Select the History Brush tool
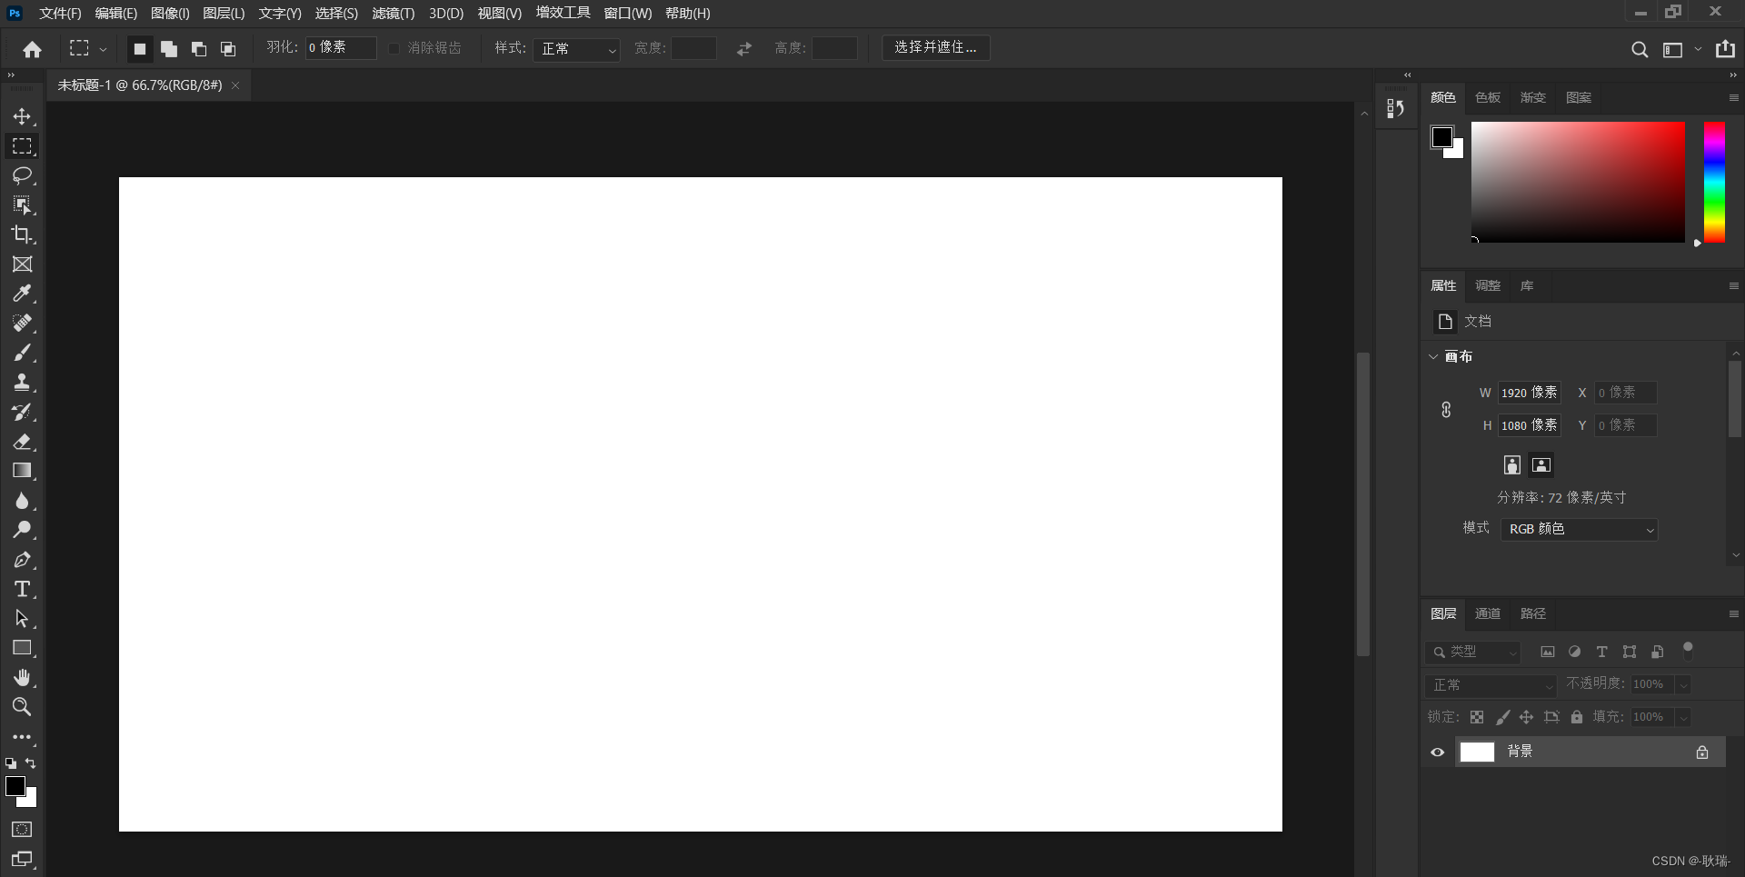1745x877 pixels. (x=22, y=412)
